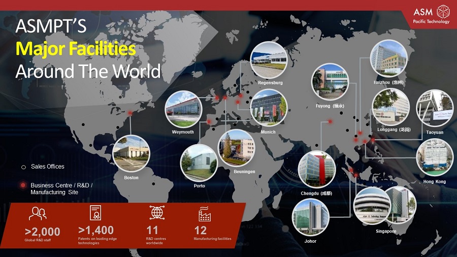457x257 pixels.
Task: Click the '>2,000' statistic
Action: [x=43, y=232]
